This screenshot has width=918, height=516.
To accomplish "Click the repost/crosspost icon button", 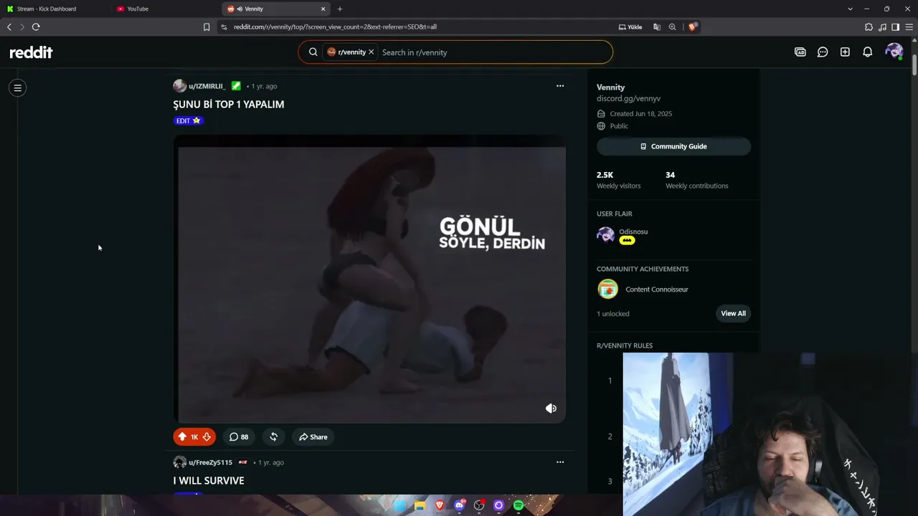I will (273, 437).
